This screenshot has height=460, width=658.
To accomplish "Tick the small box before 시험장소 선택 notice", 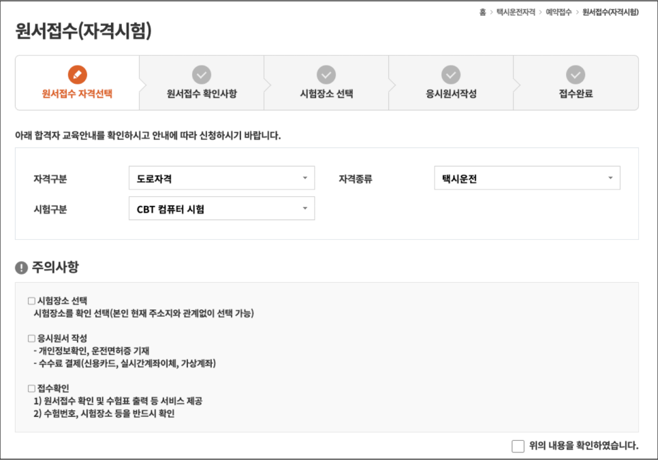I will tap(31, 301).
